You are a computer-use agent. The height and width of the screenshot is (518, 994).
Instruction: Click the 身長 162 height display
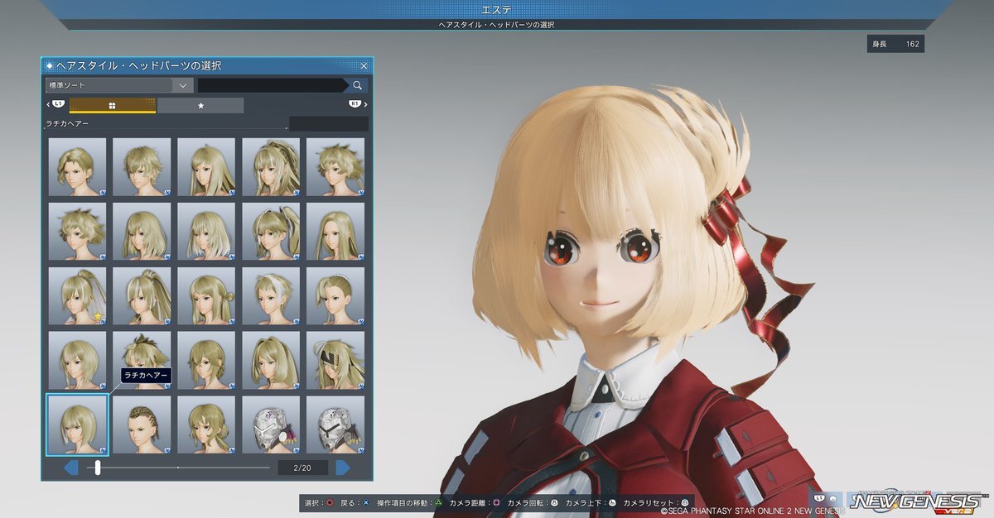click(x=895, y=44)
